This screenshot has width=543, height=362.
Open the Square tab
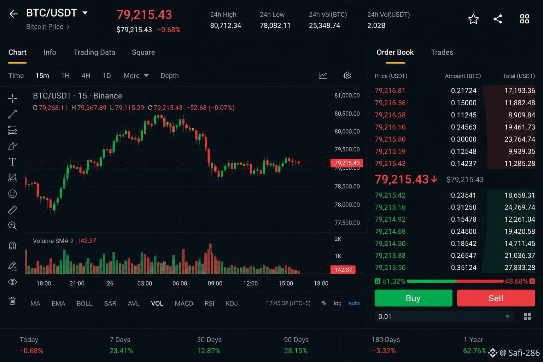click(144, 52)
